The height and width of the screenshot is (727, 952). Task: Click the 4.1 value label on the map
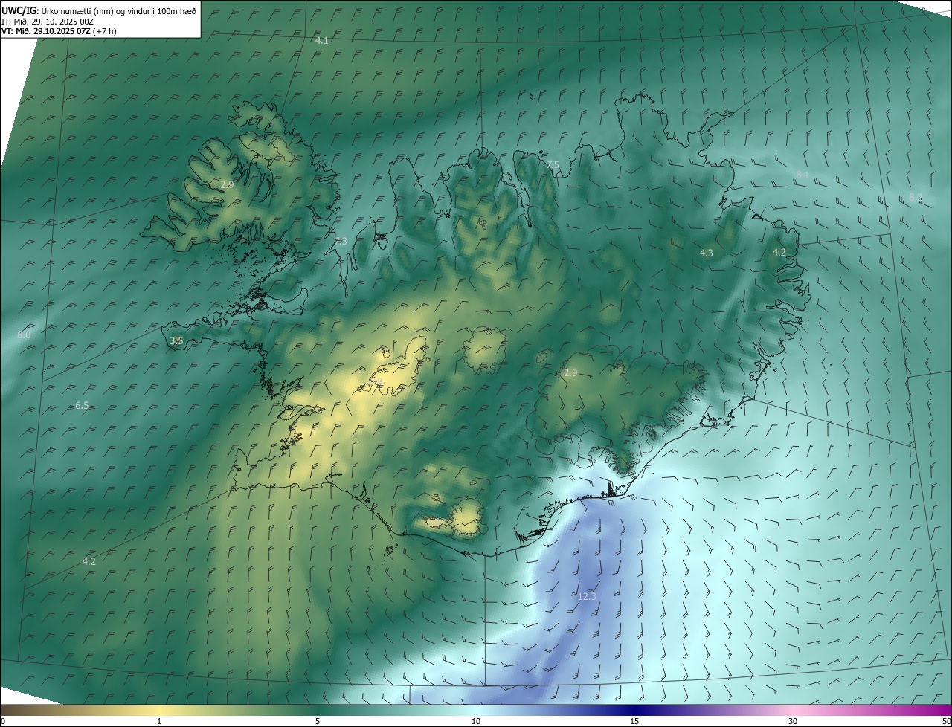point(321,41)
